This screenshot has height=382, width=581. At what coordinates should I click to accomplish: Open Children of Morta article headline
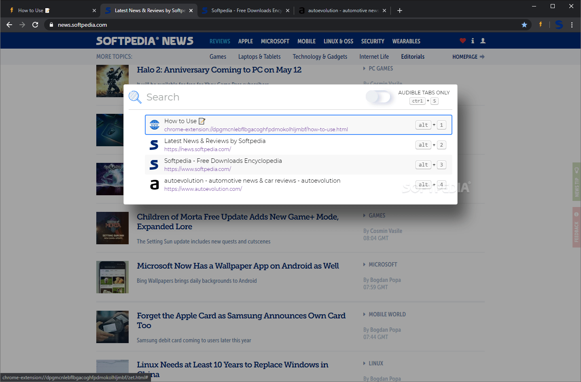pyautogui.click(x=238, y=222)
